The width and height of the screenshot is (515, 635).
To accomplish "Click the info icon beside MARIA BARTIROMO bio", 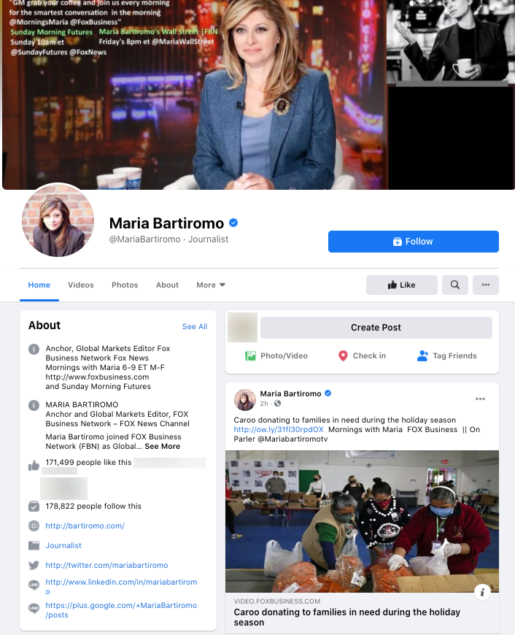I will [34, 405].
